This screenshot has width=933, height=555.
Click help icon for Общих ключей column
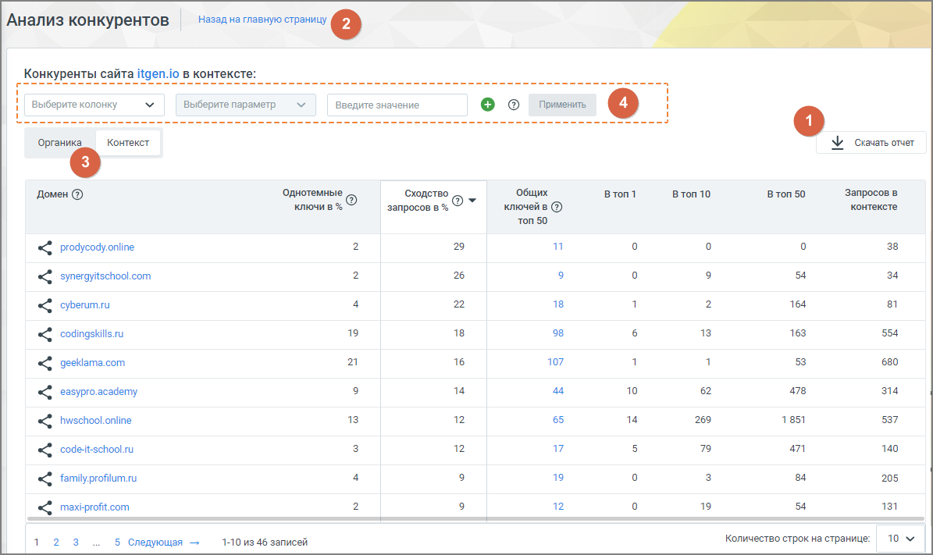pos(557,207)
